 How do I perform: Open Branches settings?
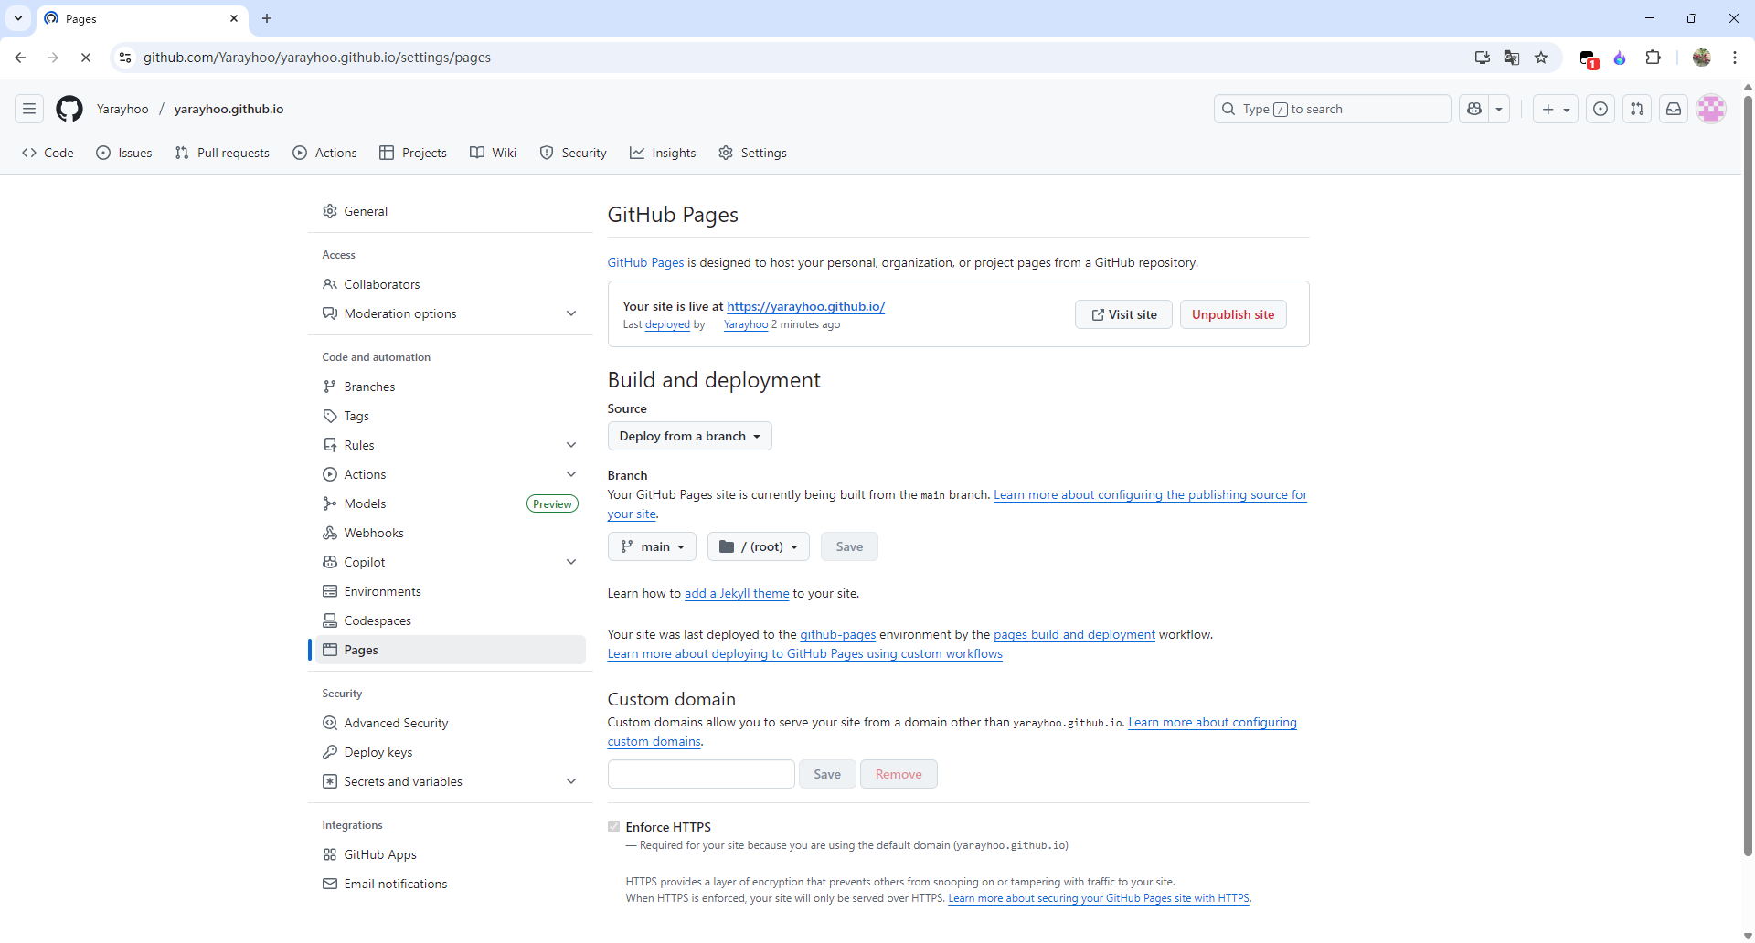point(450,387)
